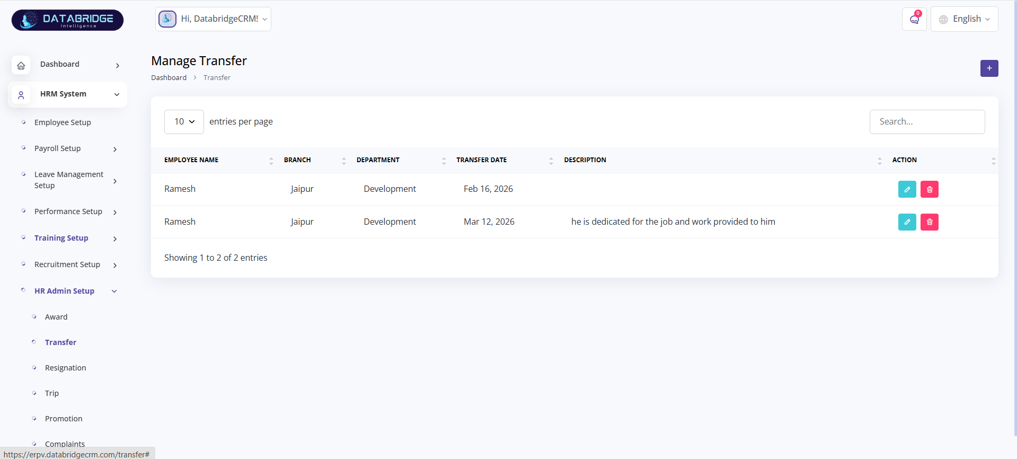The height and width of the screenshot is (459, 1017).
Task: Open the 10 entries per page dropdown
Action: point(184,122)
